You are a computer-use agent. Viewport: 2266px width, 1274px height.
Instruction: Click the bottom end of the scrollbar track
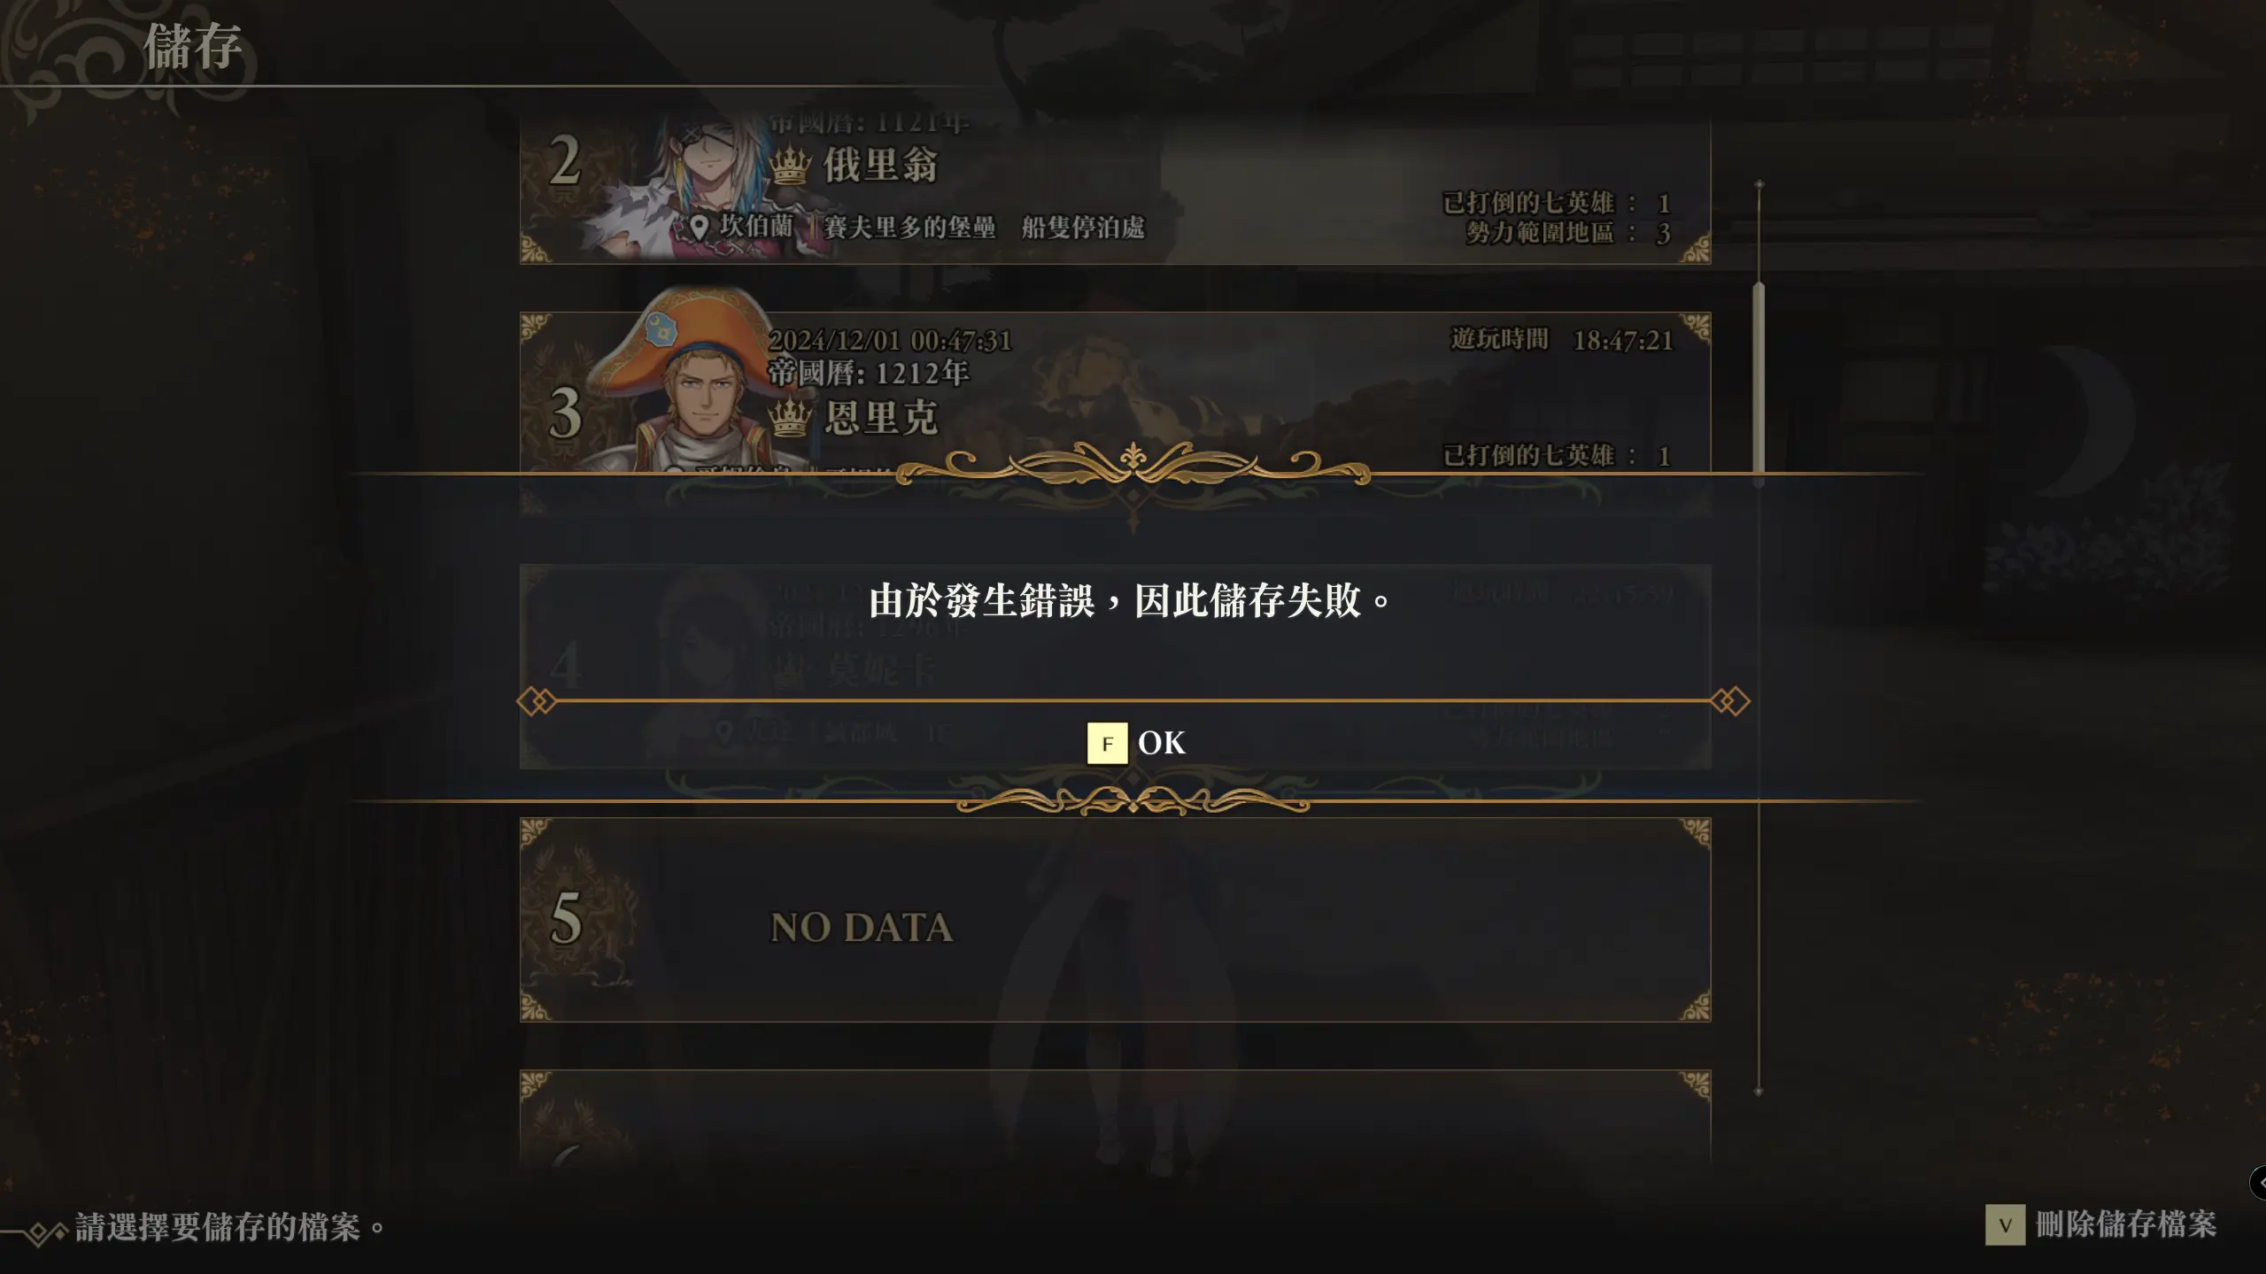[x=1759, y=1092]
